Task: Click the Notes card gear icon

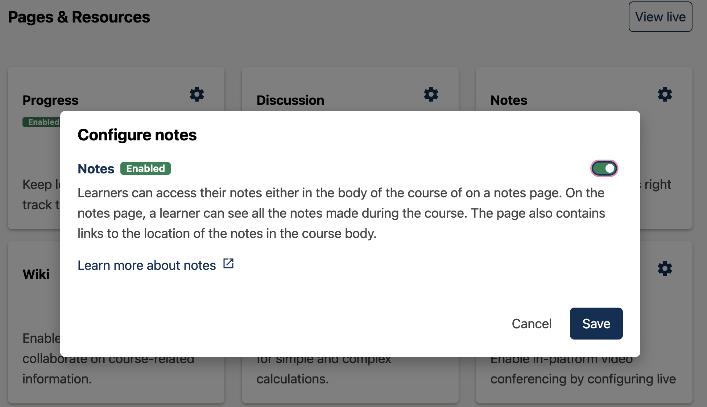Action: tap(665, 94)
